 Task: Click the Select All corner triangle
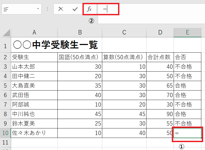click(x=6, y=33)
